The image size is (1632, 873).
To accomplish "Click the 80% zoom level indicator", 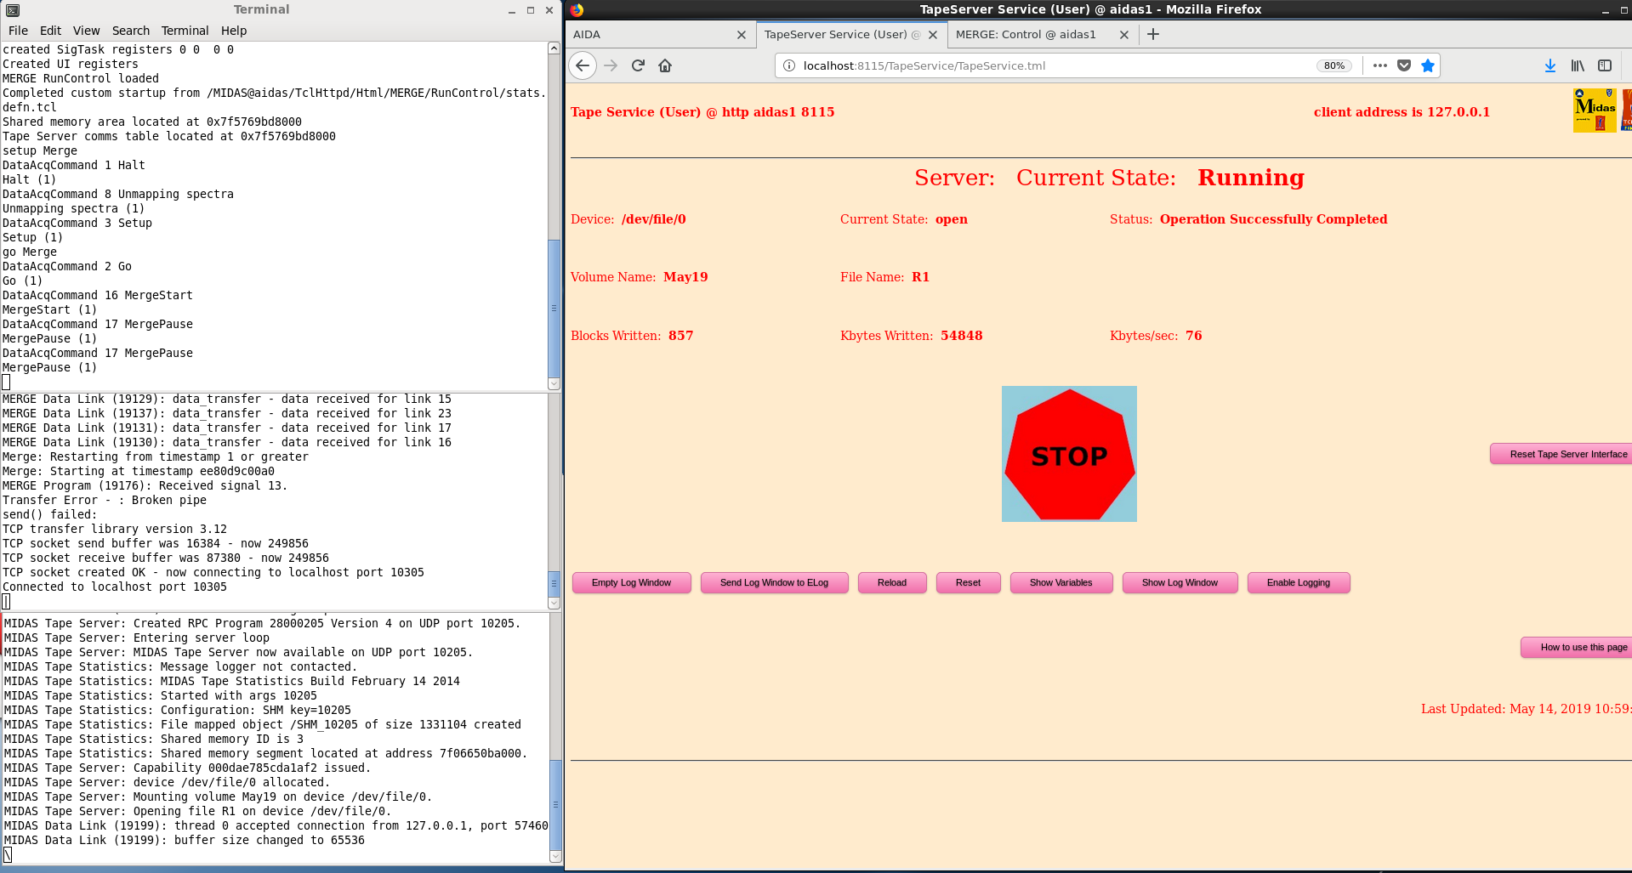I will coord(1334,65).
